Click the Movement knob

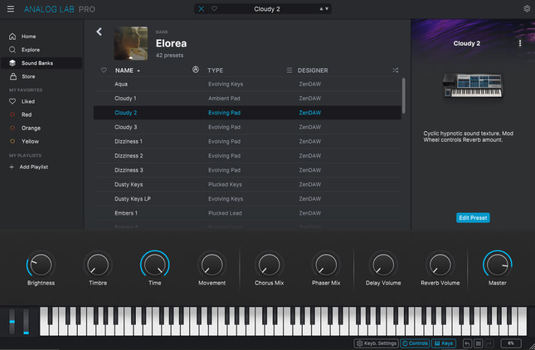point(212,265)
